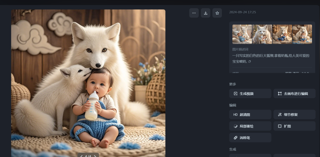Select the 消除笔 eraser pen
Image resolution: width=320 pixels, height=157 pixels.
point(250,138)
